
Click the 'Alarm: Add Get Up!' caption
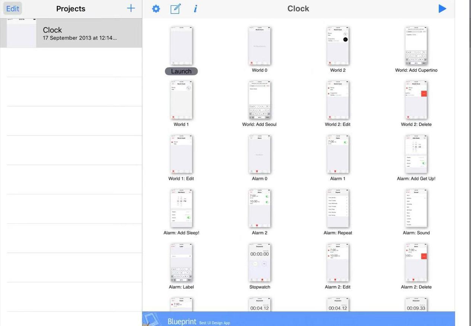pyautogui.click(x=416, y=179)
